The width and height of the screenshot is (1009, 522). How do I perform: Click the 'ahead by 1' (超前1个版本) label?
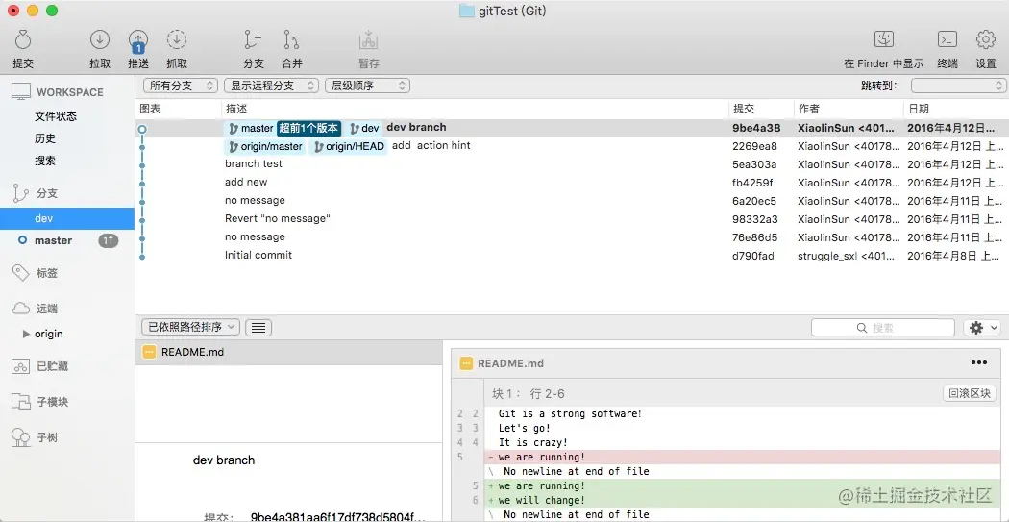point(308,128)
